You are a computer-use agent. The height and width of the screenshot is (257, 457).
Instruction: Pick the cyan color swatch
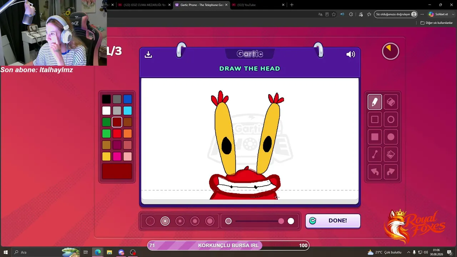coord(127,111)
